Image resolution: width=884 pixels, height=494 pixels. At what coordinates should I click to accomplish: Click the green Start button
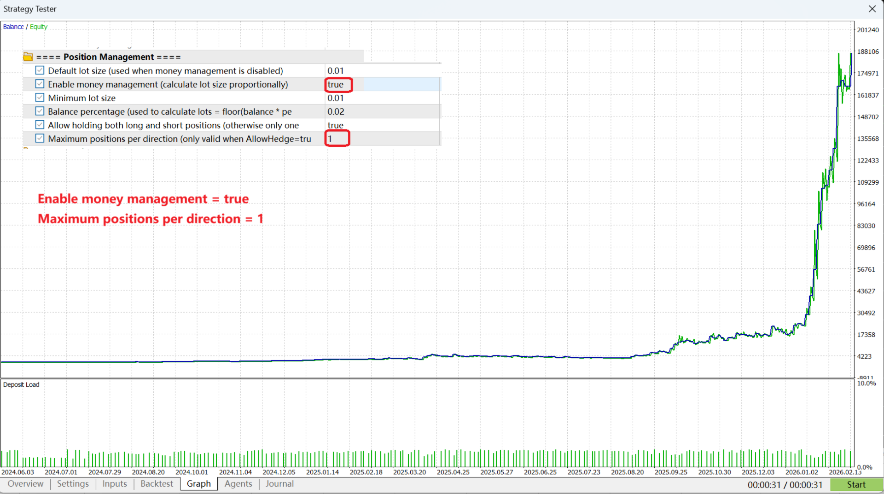point(856,484)
